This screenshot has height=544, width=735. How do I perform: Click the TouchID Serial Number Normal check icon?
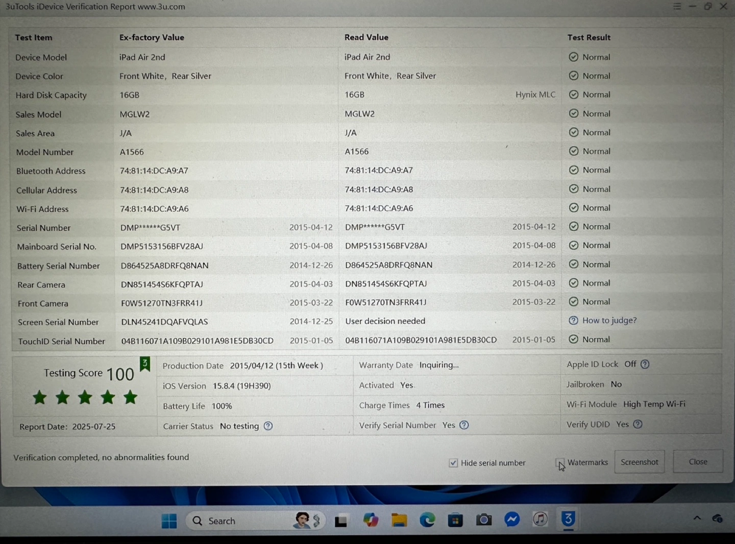coord(573,339)
